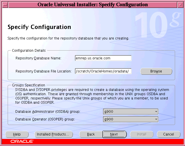This screenshot has width=185, height=146.
Task: Click the greyed-out Install button
Action: point(142,134)
